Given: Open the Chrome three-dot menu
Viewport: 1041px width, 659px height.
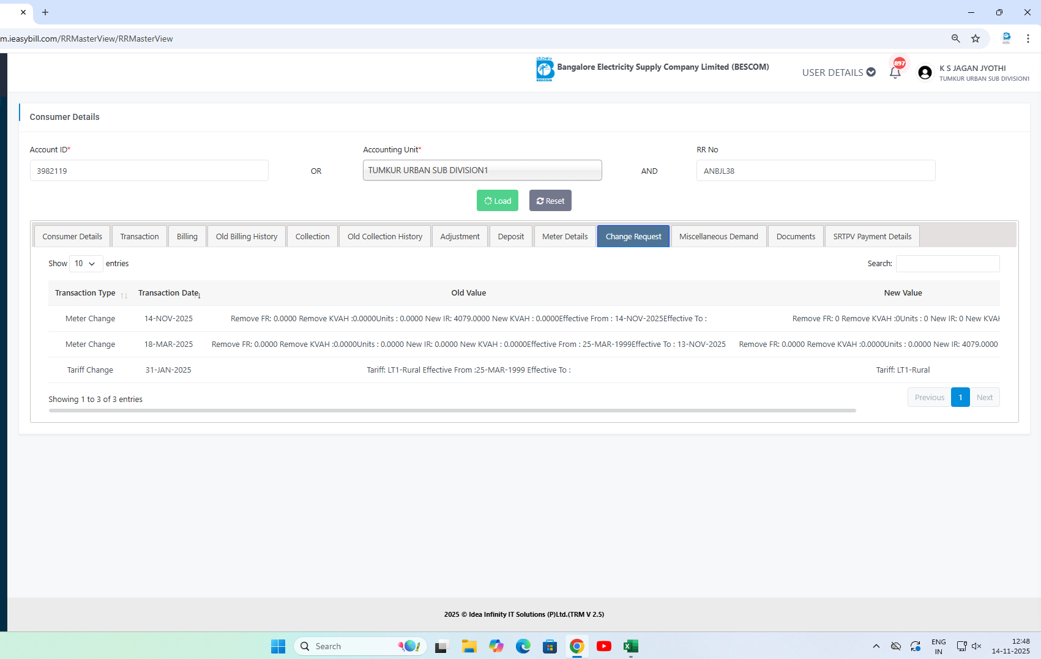Looking at the screenshot, I should click(x=1028, y=39).
